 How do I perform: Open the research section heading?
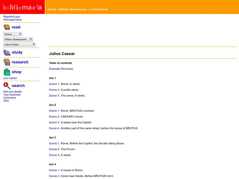pos(20,62)
